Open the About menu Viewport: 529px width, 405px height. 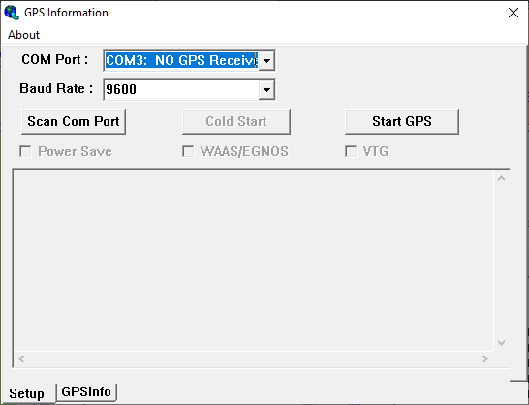[23, 35]
